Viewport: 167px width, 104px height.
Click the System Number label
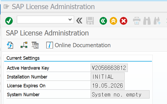(23, 95)
